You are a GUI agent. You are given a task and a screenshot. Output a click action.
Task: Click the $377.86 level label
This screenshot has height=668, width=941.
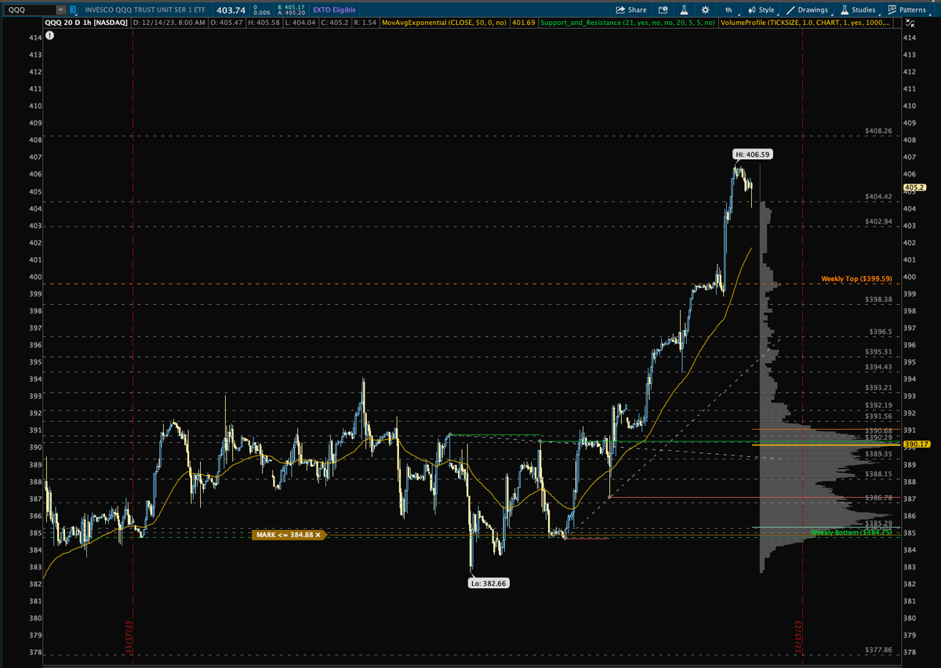pyautogui.click(x=878, y=650)
